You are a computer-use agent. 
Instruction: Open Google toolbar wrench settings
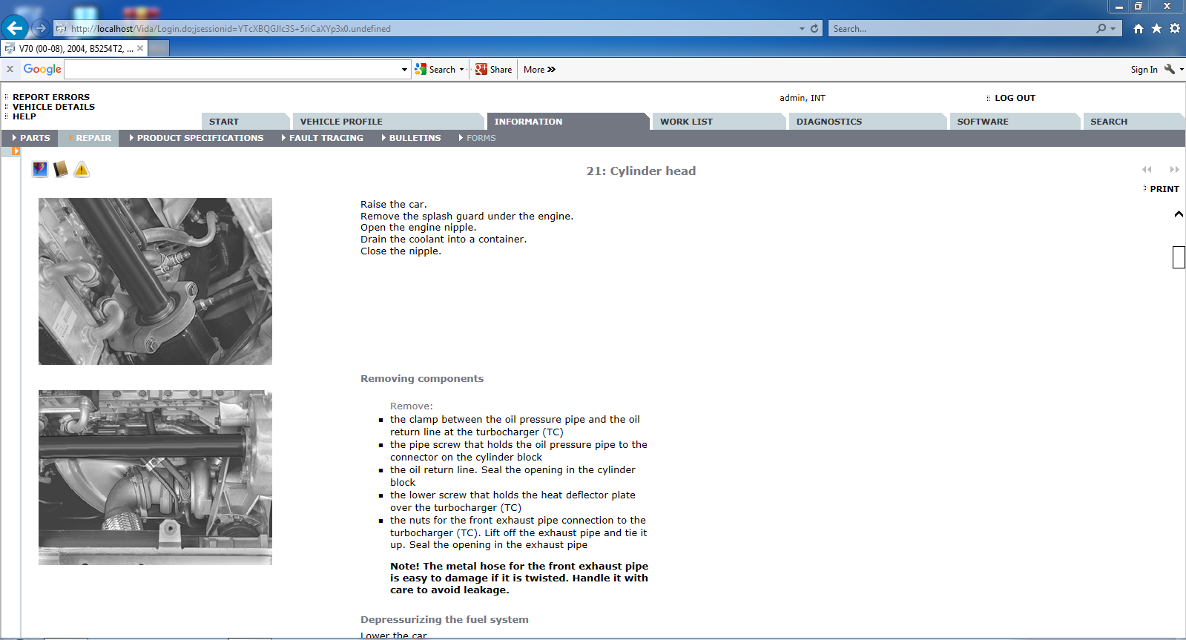(1170, 69)
